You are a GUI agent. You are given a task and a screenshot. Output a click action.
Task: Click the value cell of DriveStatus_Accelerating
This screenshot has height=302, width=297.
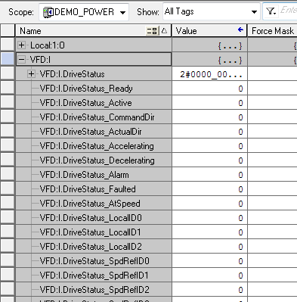coord(209,146)
